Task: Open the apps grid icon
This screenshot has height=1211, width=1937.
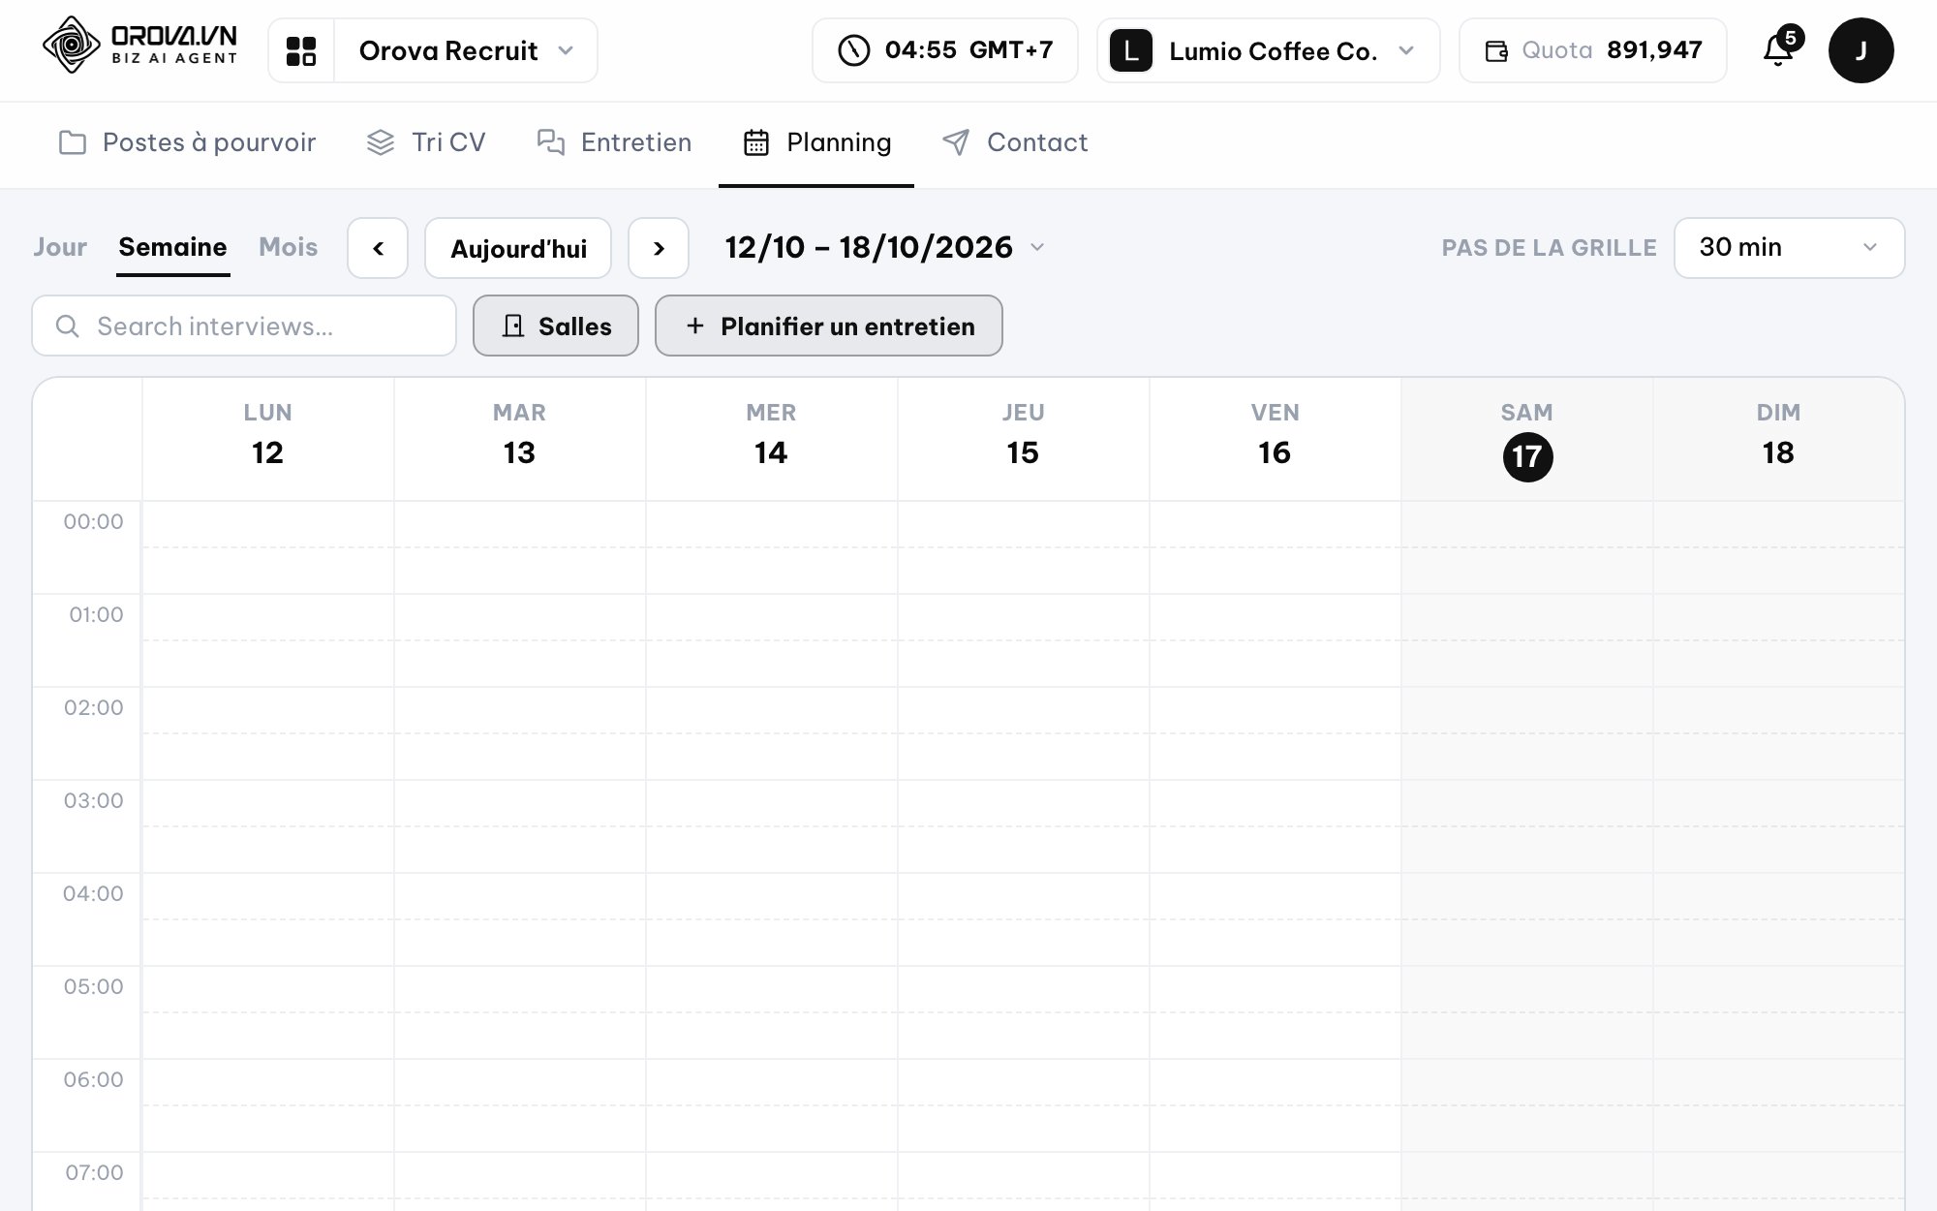Action: [301, 50]
